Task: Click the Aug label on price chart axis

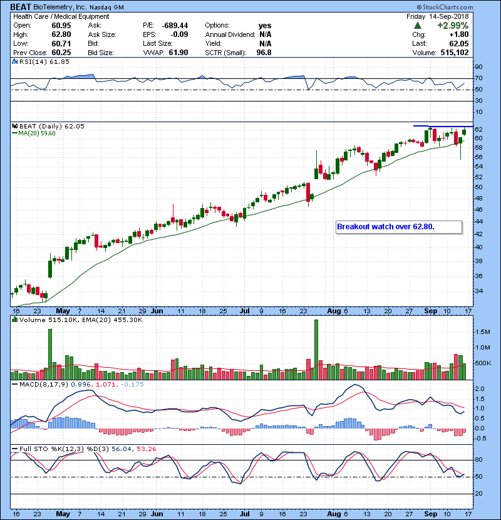Action: point(334,311)
